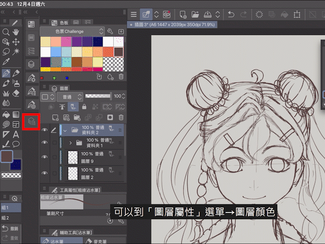Select sub tool group 組1
The width and height of the screenshot is (325, 244).
[11, 207]
